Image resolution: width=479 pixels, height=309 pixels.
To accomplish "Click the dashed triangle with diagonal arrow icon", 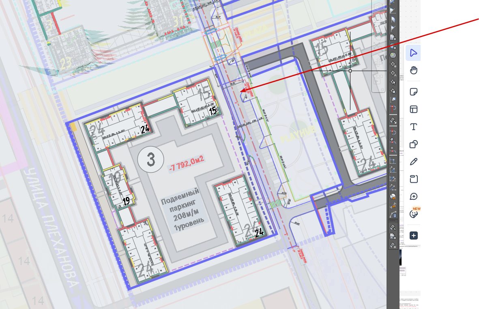I will [x=393, y=170].
